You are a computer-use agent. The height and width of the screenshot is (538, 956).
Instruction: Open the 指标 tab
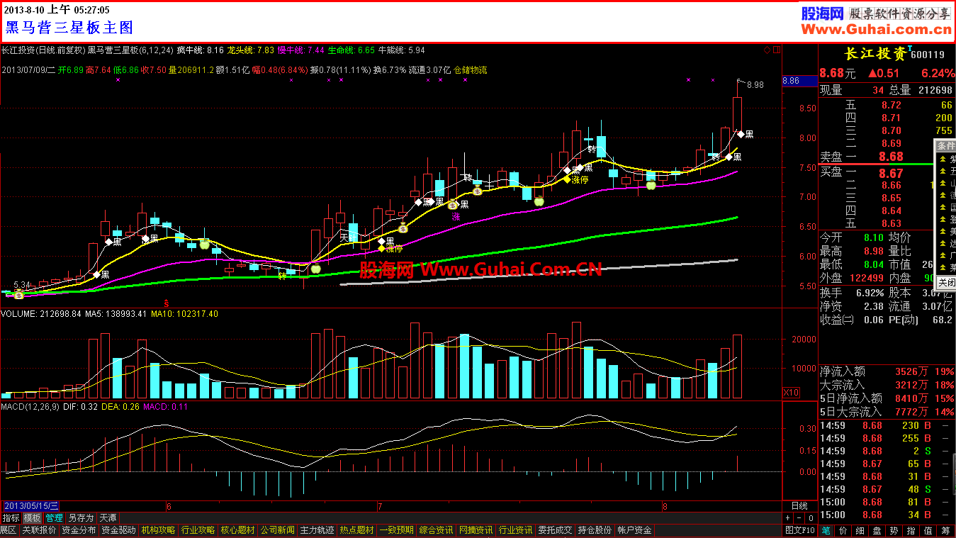pos(11,518)
